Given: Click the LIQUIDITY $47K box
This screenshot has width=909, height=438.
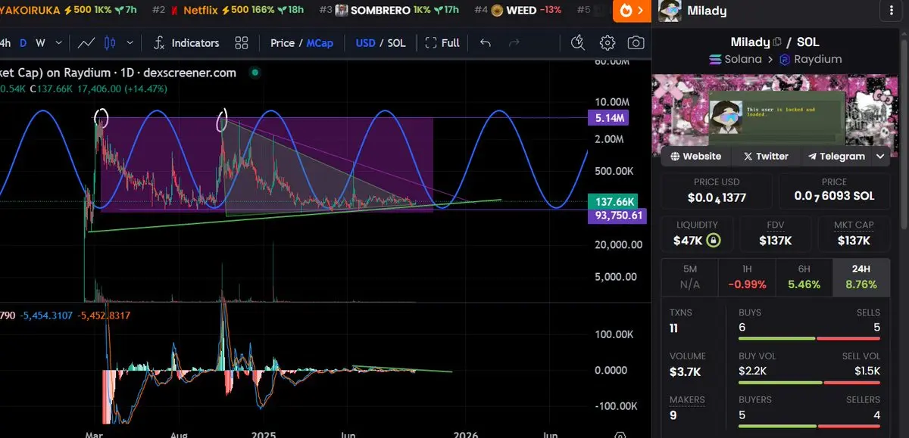Looking at the screenshot, I should [697, 234].
